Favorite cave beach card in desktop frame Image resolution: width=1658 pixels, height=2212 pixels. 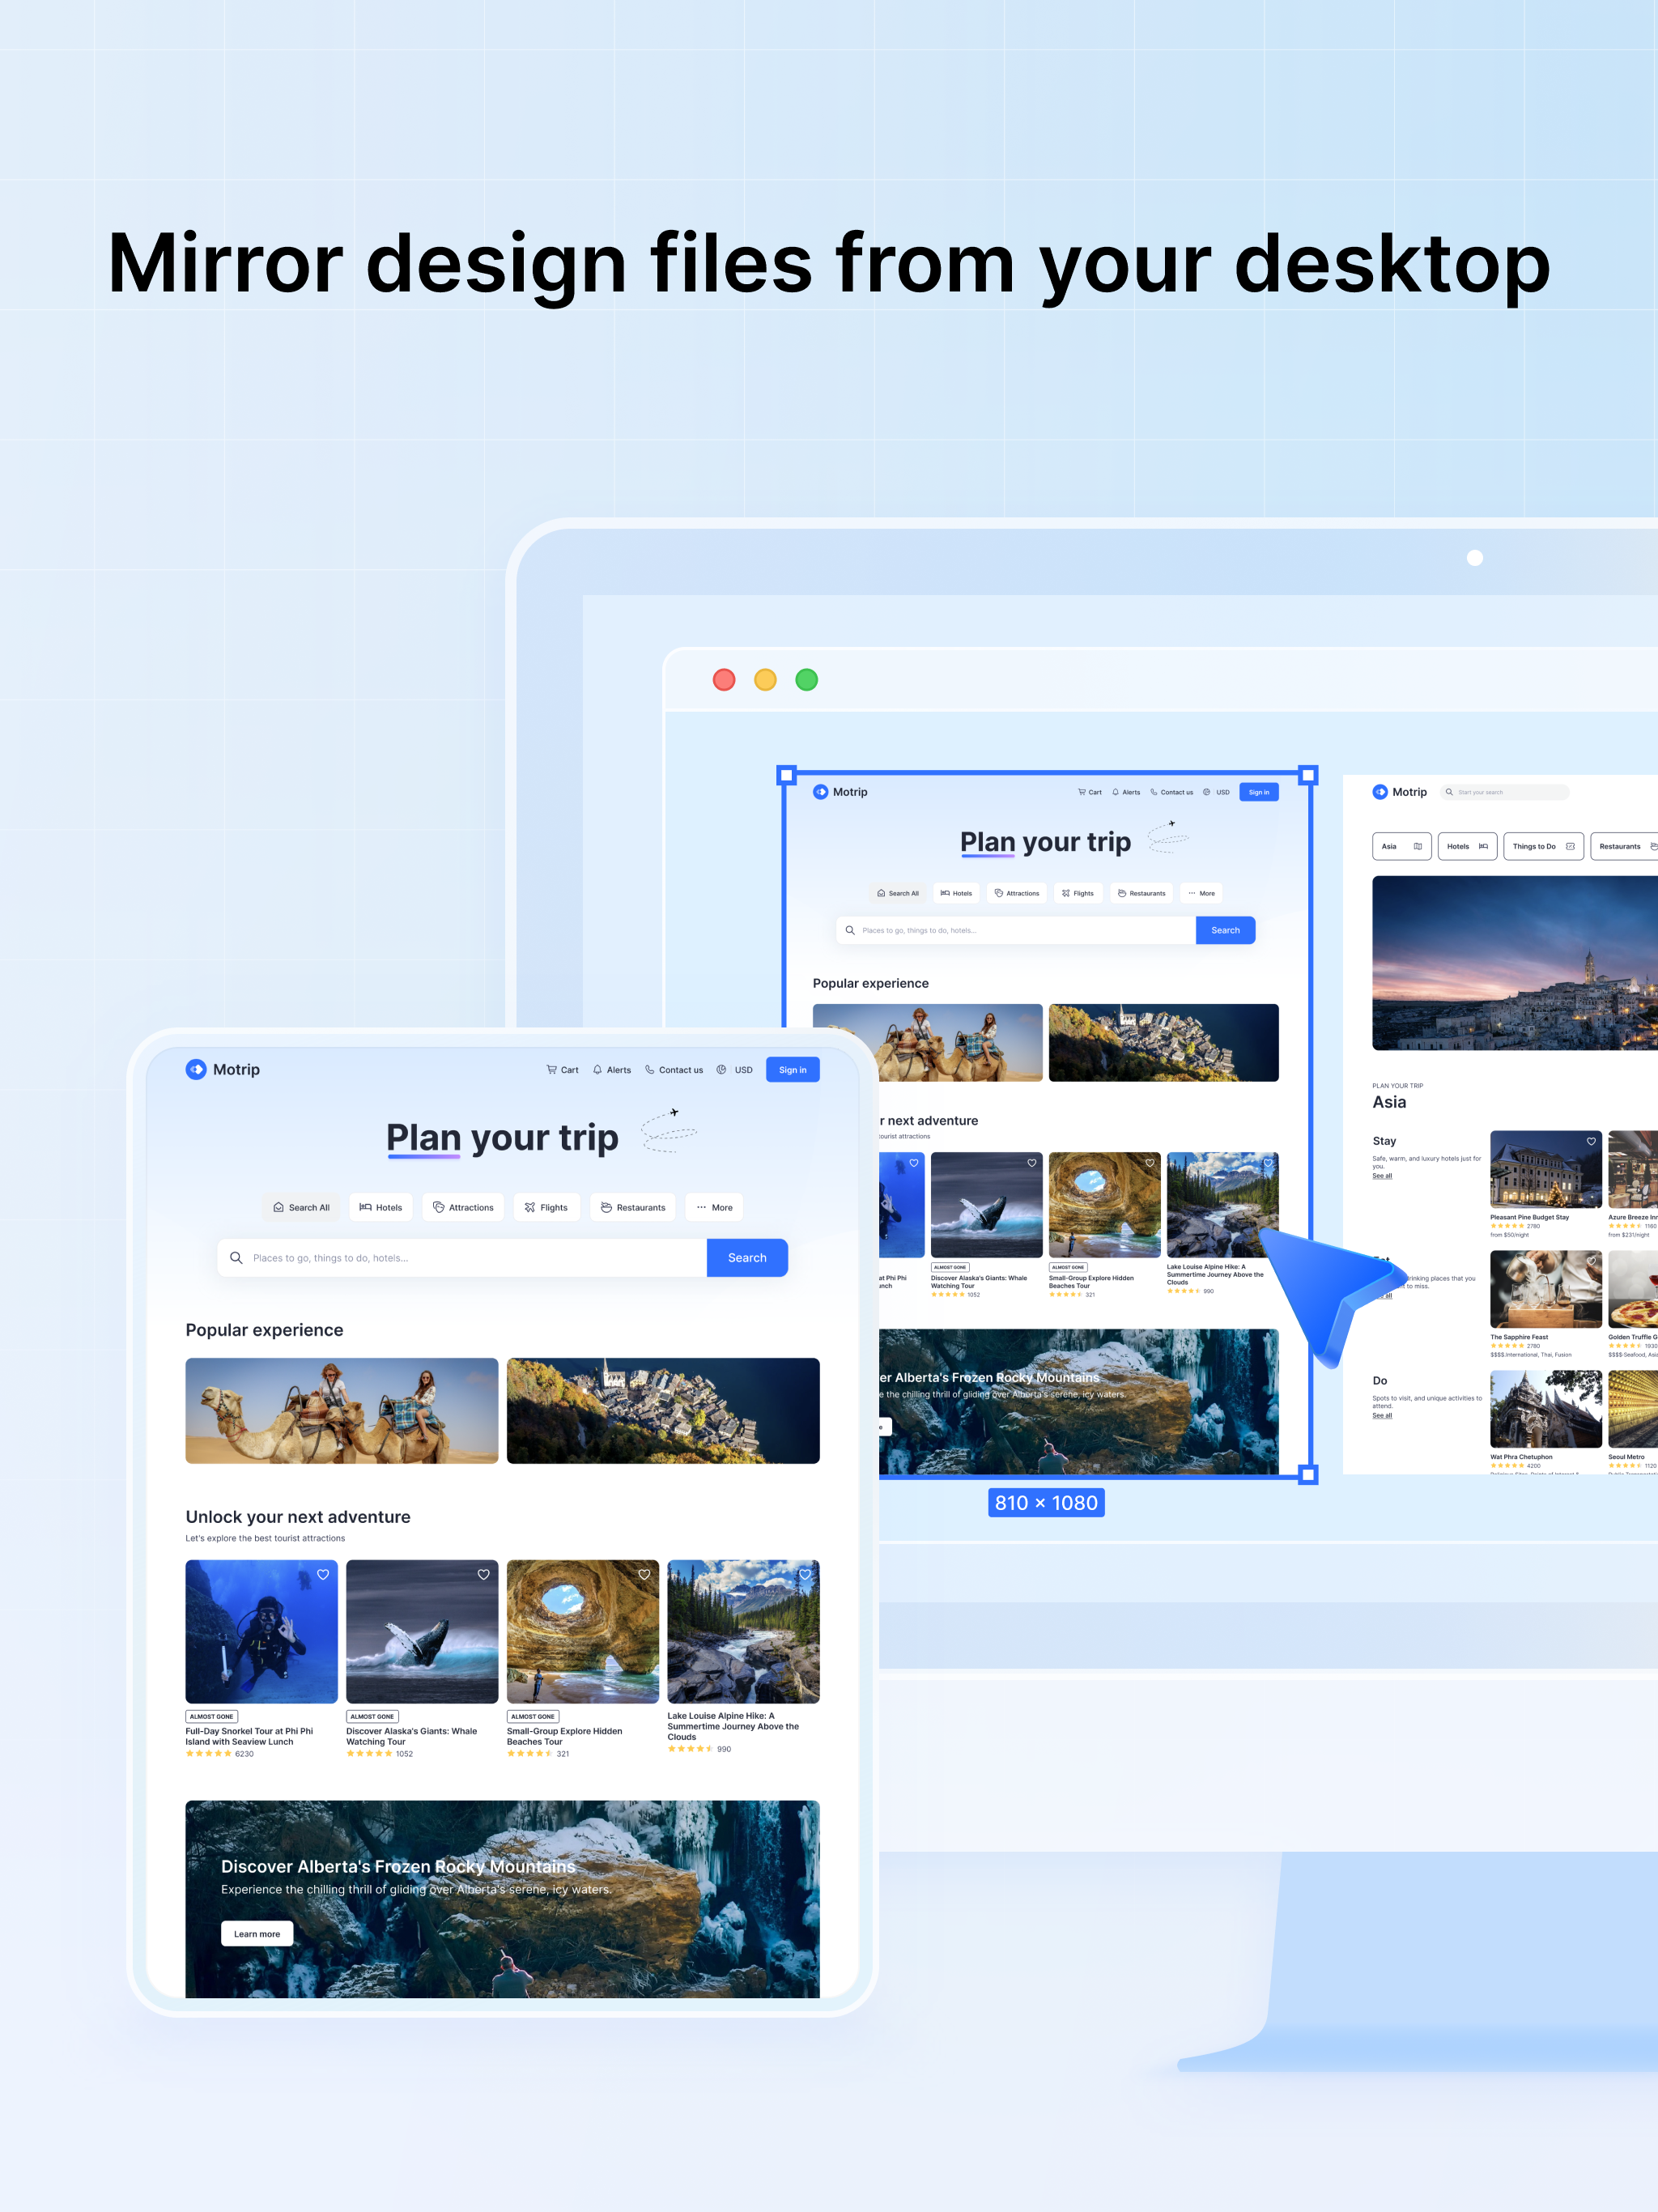click(1150, 1163)
